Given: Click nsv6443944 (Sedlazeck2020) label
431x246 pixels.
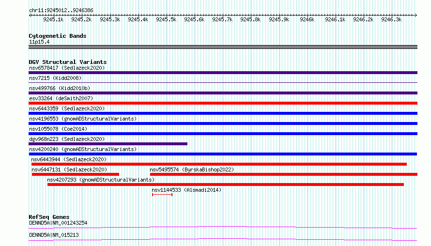Looking at the screenshot, I should click(x=69, y=159).
